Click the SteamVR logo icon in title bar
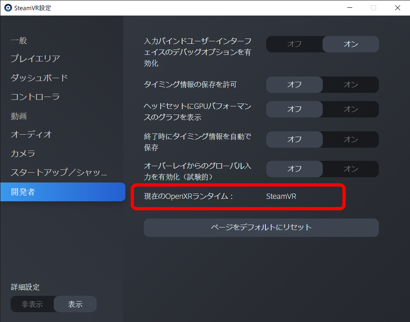Screen dimensions: 410x322 [8, 8]
